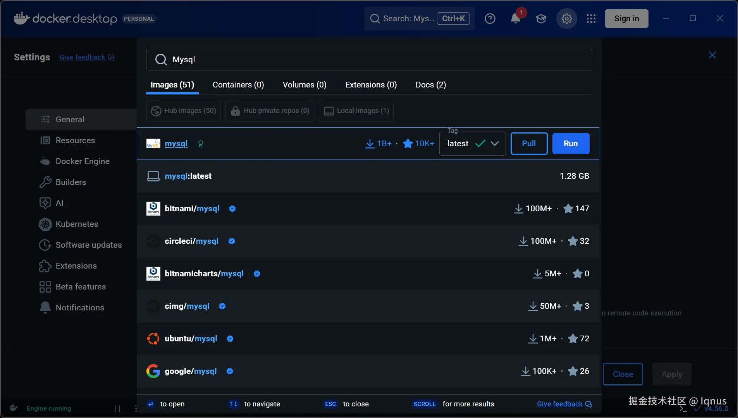Toggle the Local images (1) filter
738x418 pixels.
point(356,111)
